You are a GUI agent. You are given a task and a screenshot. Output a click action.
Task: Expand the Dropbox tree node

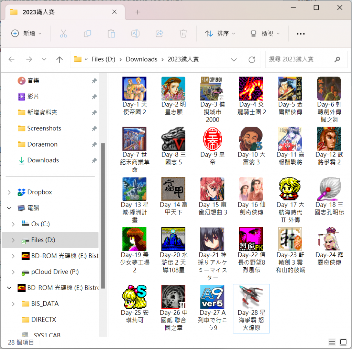[9, 192]
